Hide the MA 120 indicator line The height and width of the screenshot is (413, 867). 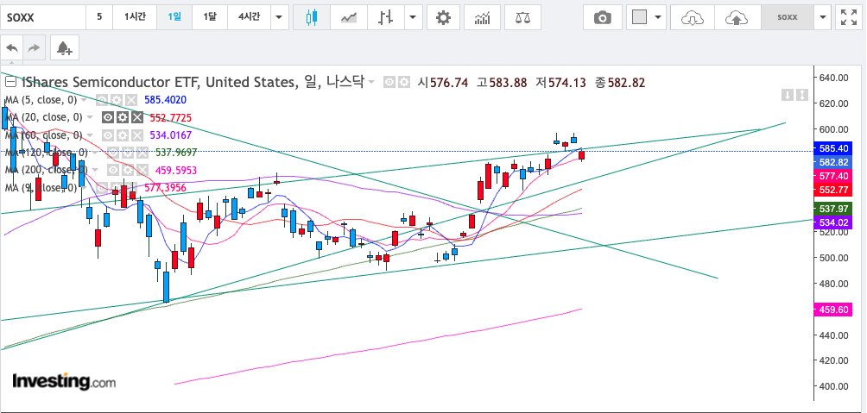pos(111,153)
